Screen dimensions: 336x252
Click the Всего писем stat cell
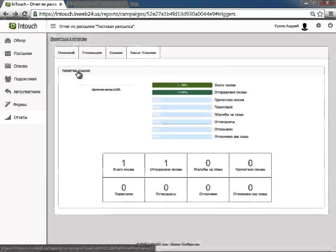coord(124,165)
